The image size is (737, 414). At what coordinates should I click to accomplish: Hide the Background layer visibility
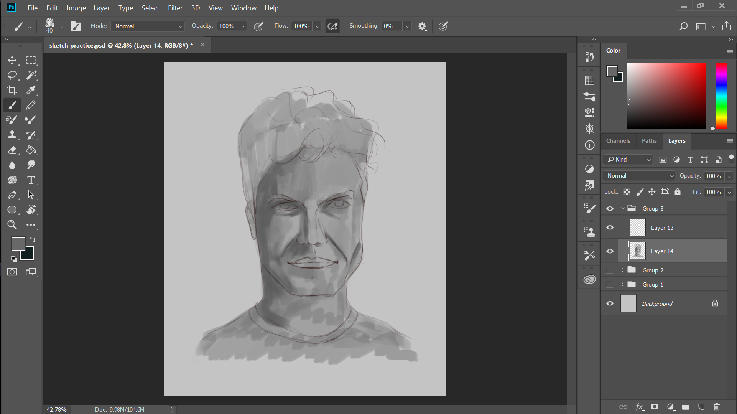point(610,303)
